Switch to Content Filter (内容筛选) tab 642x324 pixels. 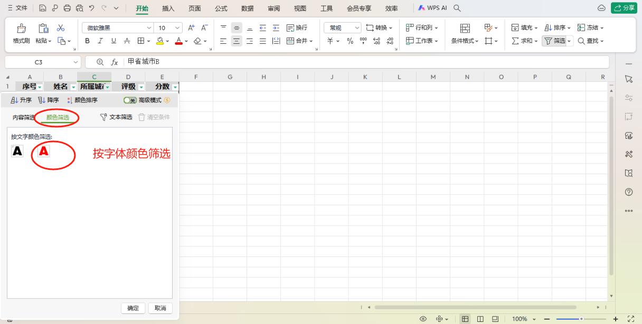click(x=24, y=118)
